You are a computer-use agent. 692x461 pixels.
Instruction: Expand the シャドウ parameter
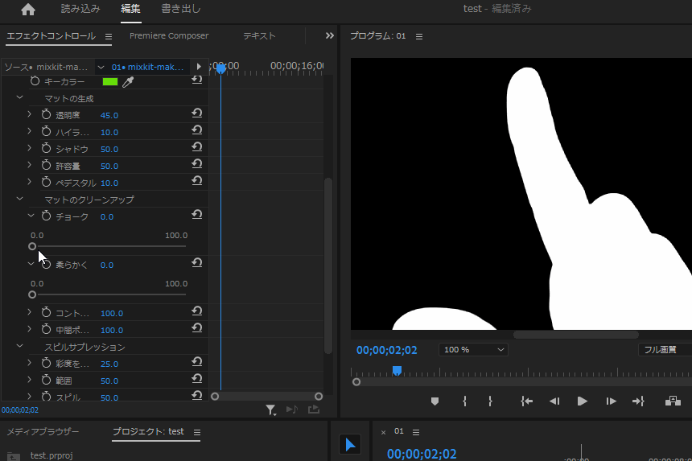pyautogui.click(x=29, y=148)
